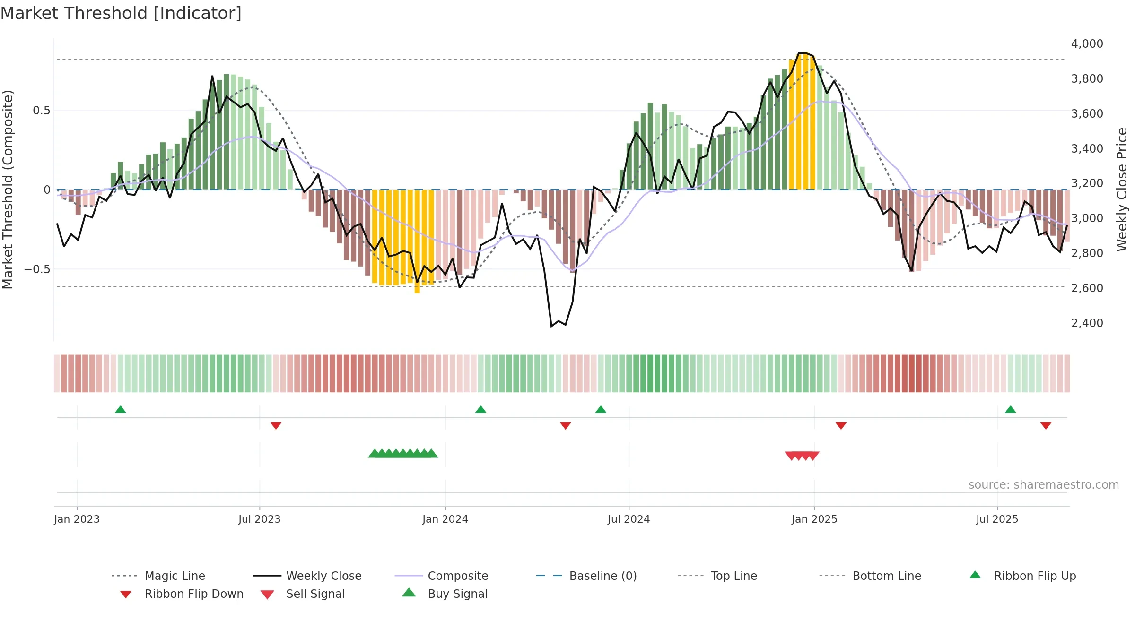Image resolution: width=1135 pixels, height=638 pixels.
Task: Toggle Ribbon Flip Down legend entry
Action: coord(182,594)
